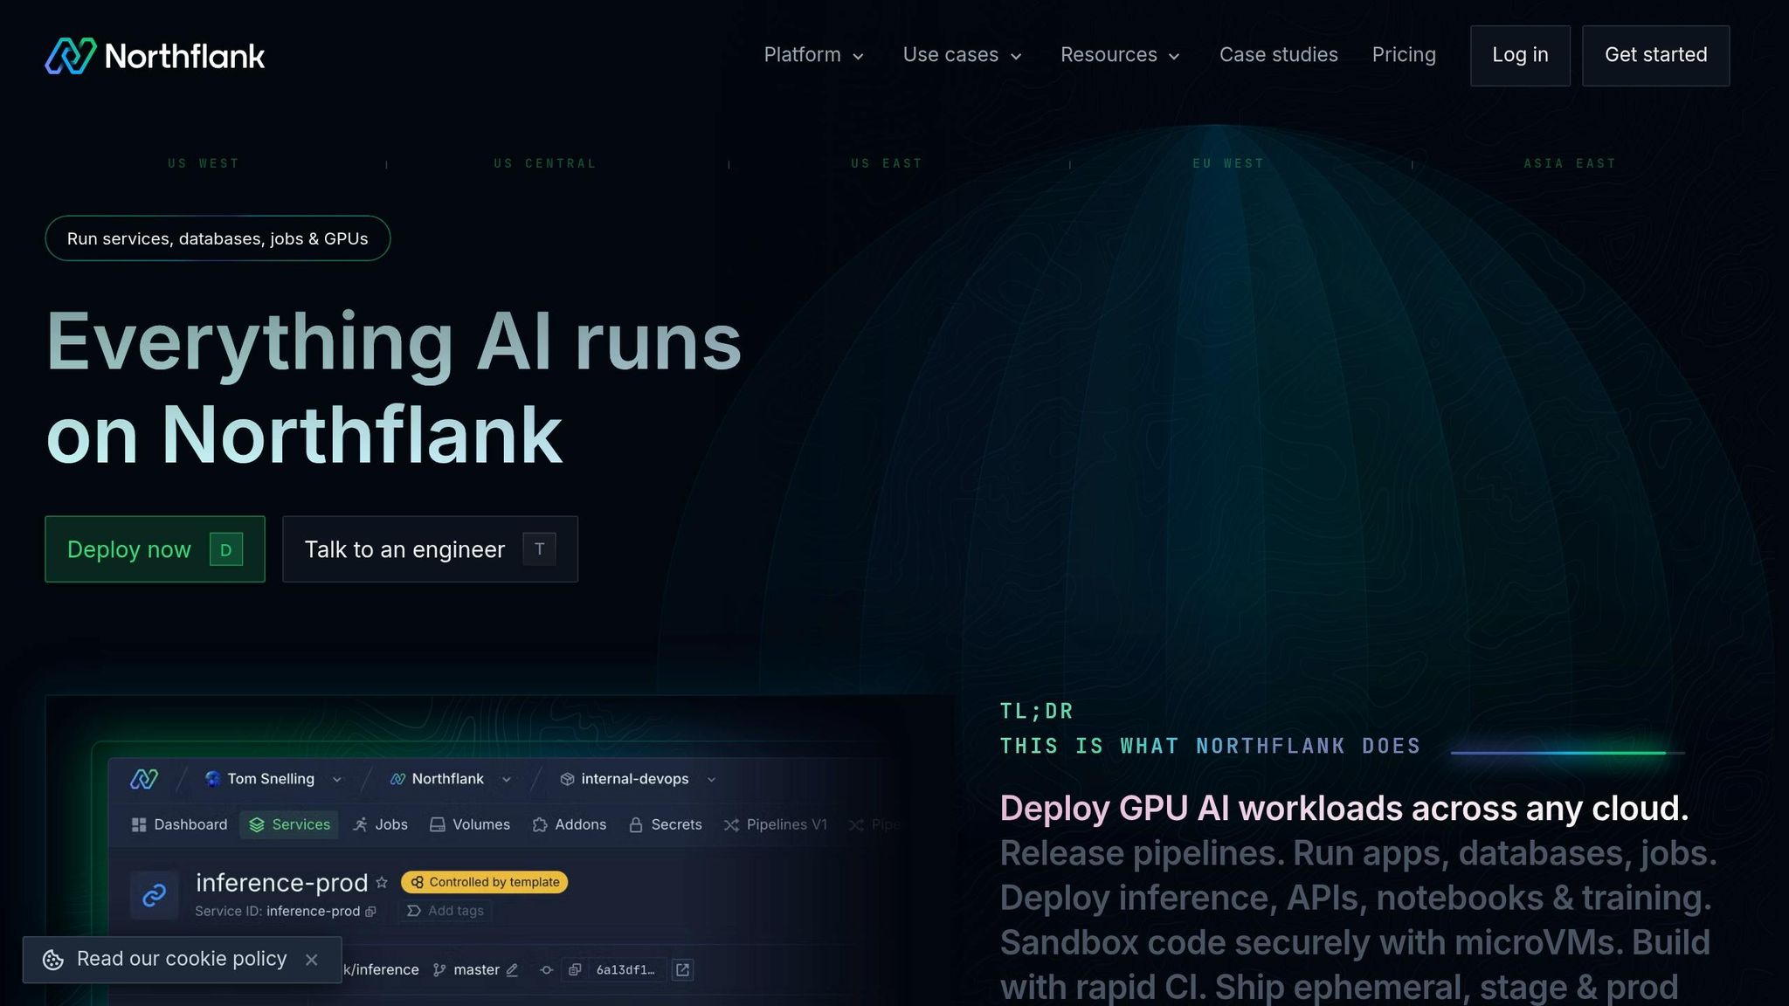Click the Northflank team icon in breadcrumb

397,779
